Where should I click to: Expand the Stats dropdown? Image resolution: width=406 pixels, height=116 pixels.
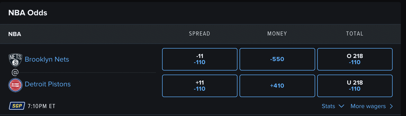(x=333, y=106)
